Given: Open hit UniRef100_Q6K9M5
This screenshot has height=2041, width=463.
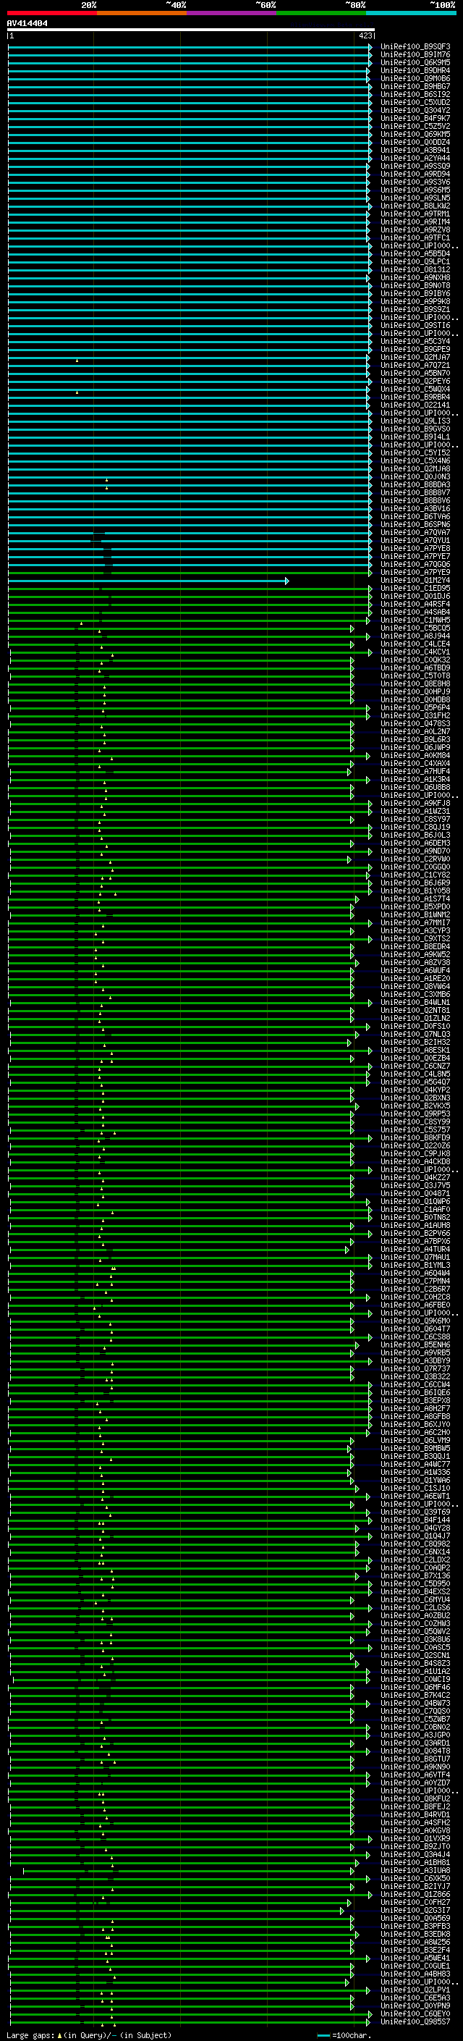Looking at the screenshot, I should tap(415, 62).
